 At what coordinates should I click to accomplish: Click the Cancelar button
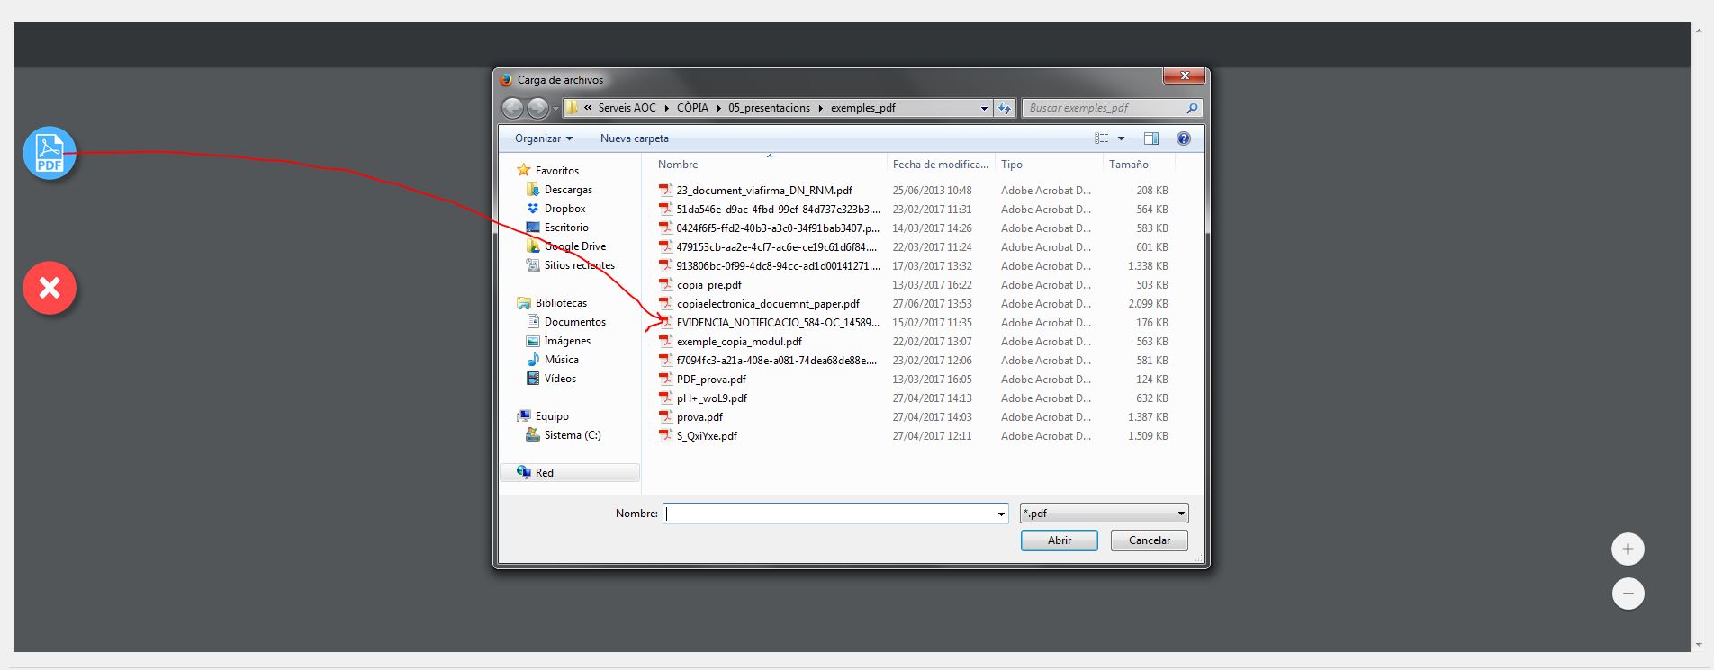tap(1149, 540)
